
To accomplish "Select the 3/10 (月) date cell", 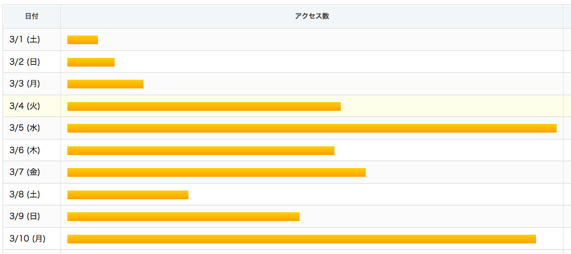I will pyautogui.click(x=32, y=238).
